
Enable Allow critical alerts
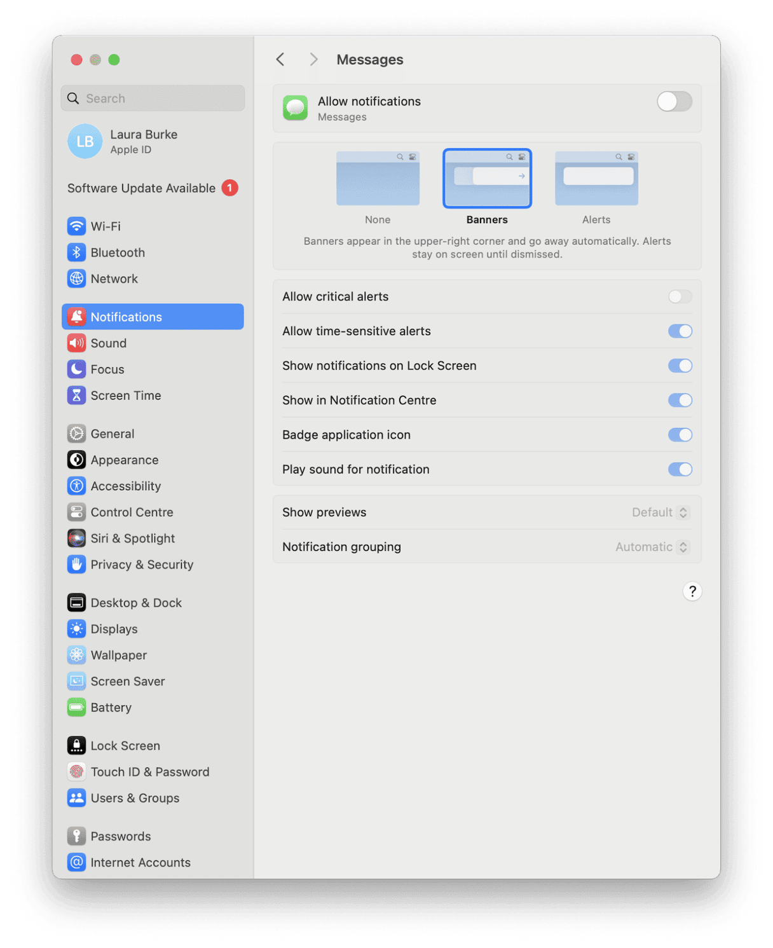point(680,296)
